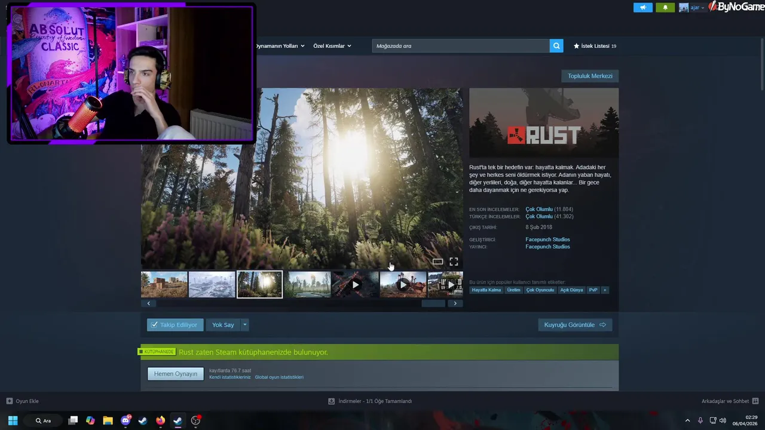This screenshot has width=765, height=430.
Task: Open OBS Studio from the taskbar
Action: tap(195, 420)
